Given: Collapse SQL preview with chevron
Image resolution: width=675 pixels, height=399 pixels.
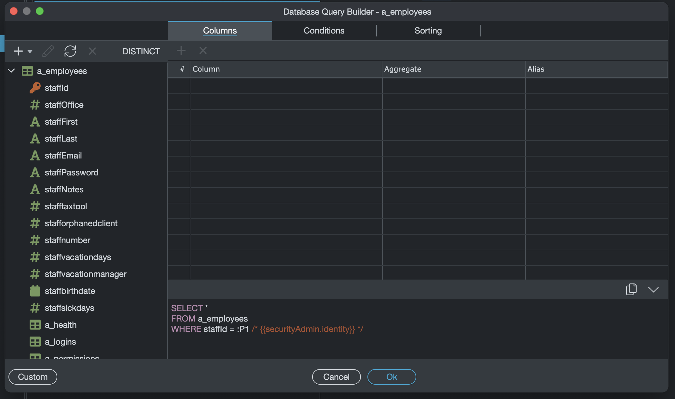Looking at the screenshot, I should point(653,289).
